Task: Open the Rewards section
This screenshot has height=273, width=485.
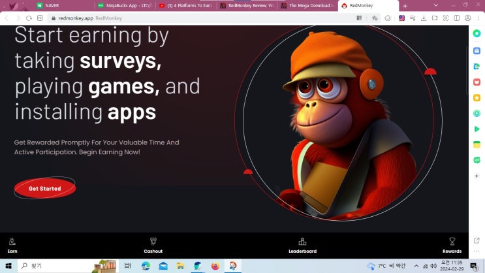Action: 452,246
